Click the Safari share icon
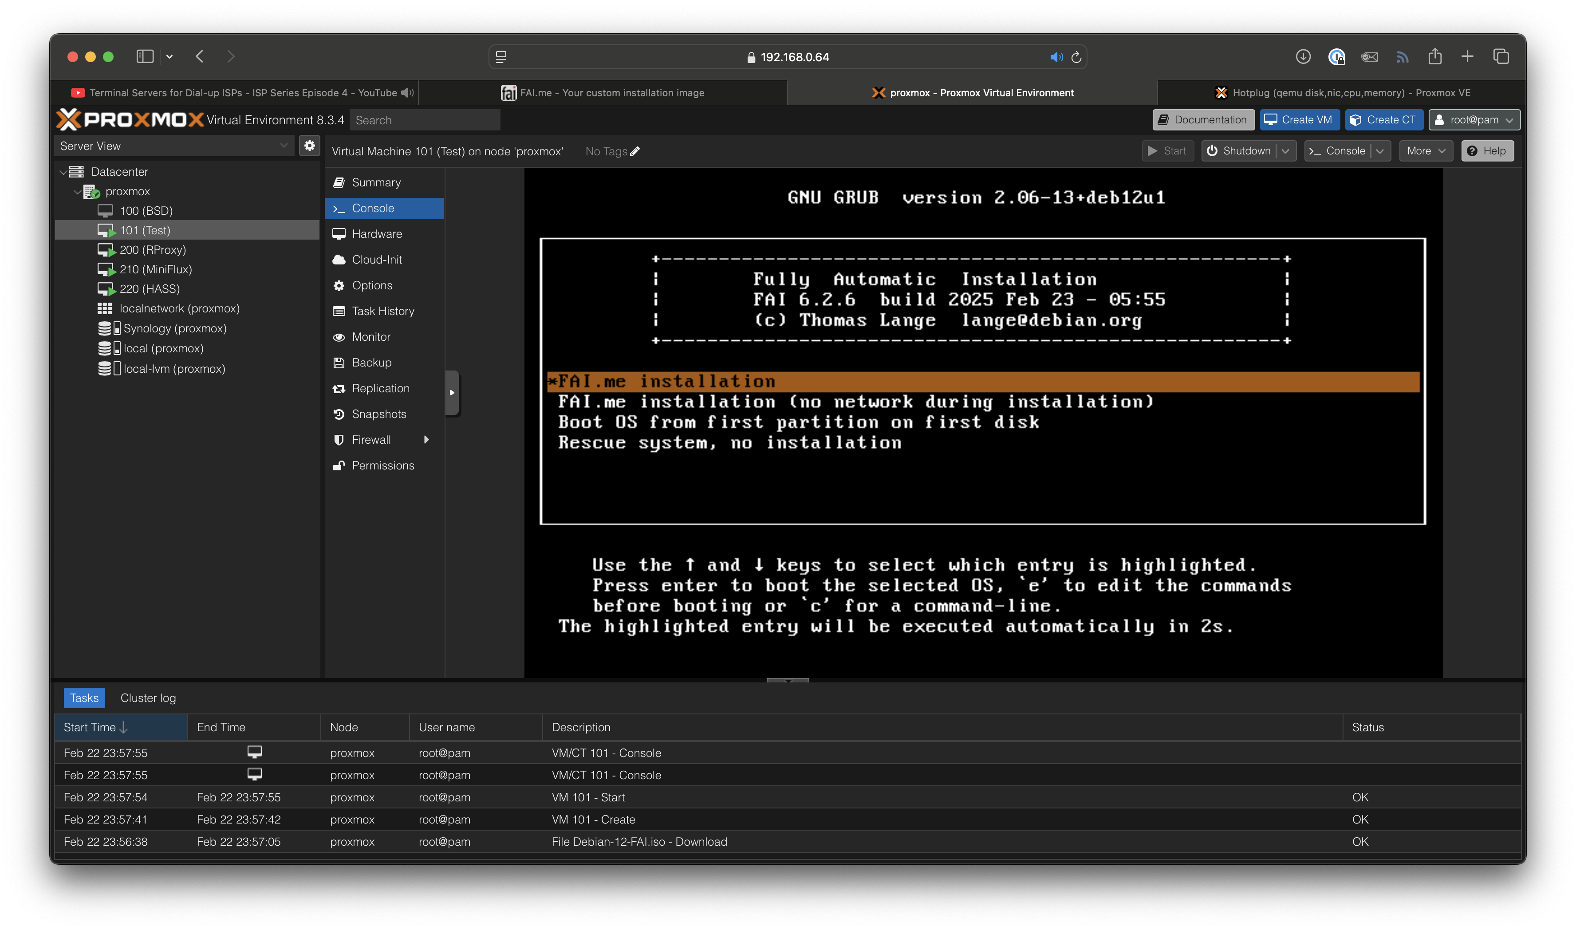 [x=1434, y=57]
